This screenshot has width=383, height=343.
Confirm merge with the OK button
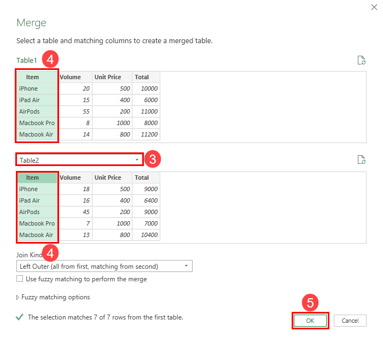click(x=310, y=321)
